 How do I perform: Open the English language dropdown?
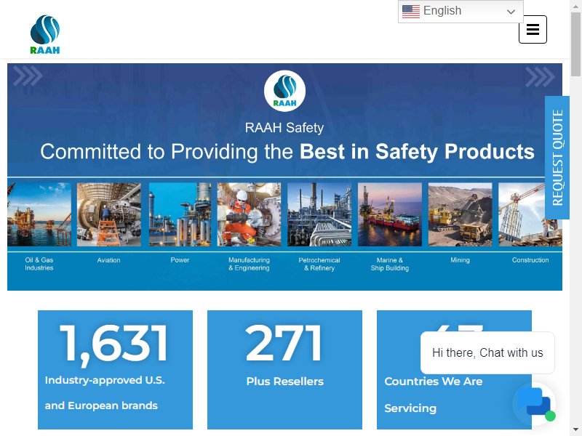click(x=461, y=11)
